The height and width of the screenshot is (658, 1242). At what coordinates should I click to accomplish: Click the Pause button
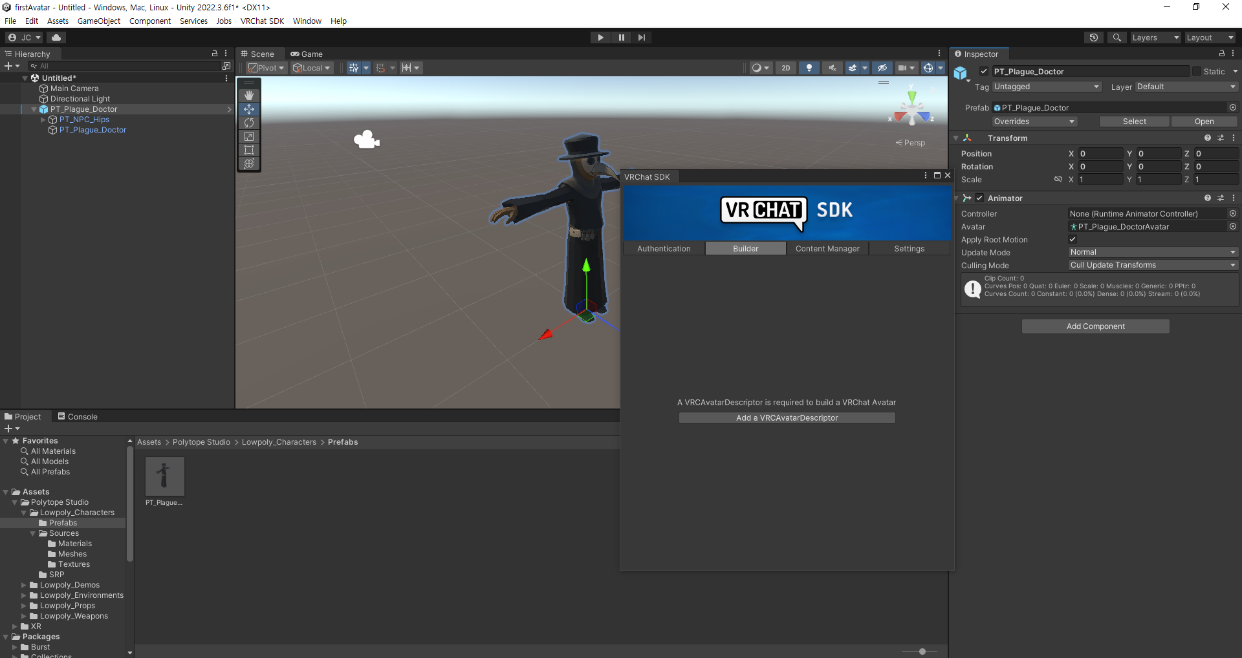(621, 37)
